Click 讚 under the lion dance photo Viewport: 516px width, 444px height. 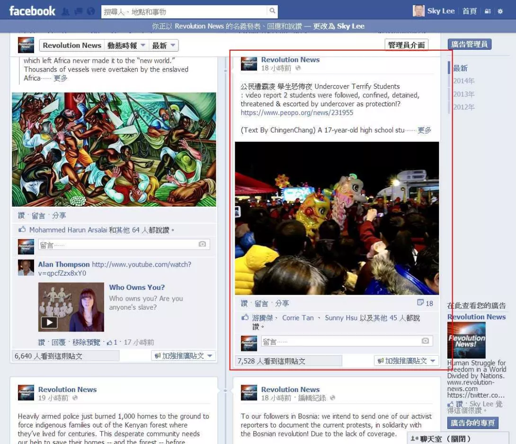point(244,304)
